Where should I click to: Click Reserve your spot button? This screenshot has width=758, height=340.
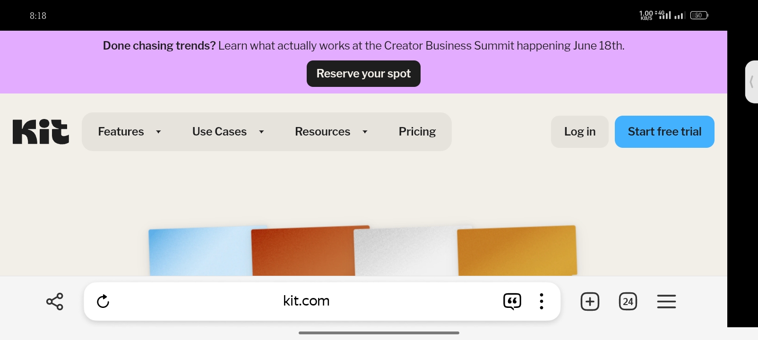click(x=363, y=74)
